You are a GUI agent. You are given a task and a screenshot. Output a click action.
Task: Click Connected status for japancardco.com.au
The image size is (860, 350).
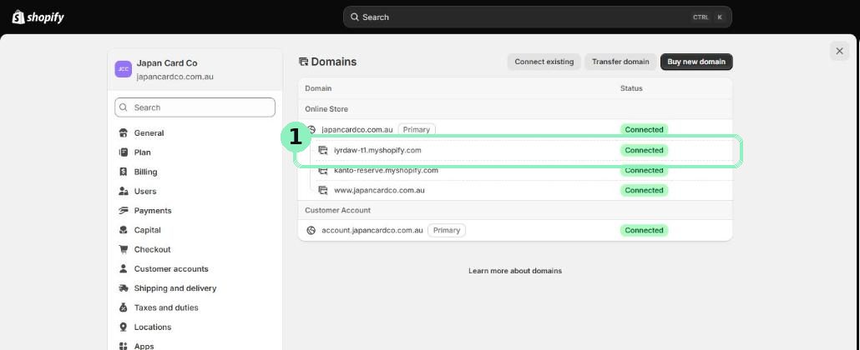click(644, 130)
